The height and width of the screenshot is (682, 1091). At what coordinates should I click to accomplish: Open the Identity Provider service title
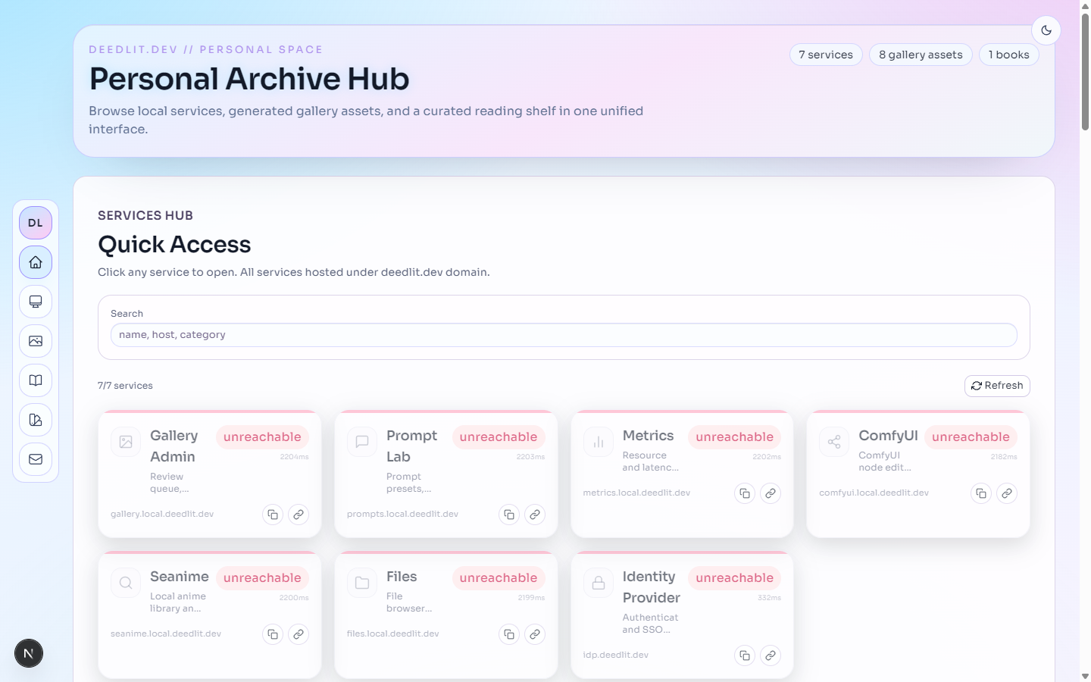(x=652, y=587)
